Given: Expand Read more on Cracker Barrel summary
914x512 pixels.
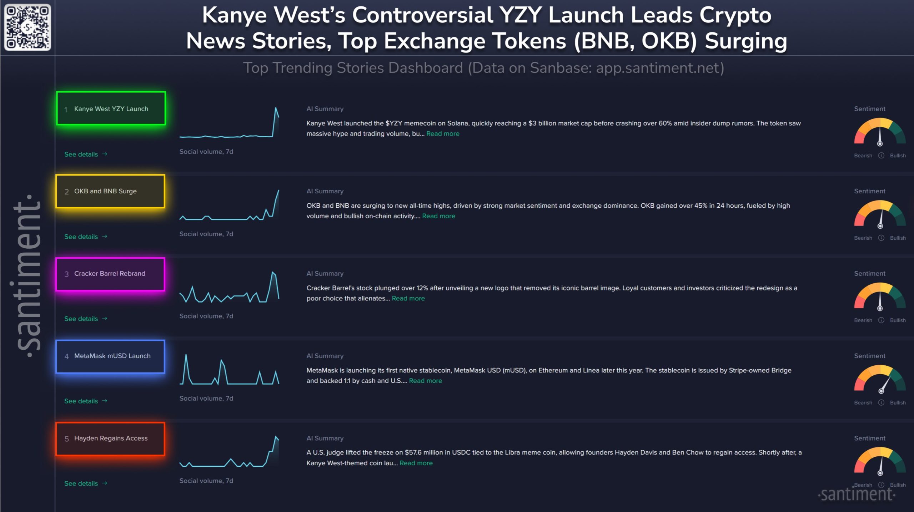Looking at the screenshot, I should [x=408, y=298].
